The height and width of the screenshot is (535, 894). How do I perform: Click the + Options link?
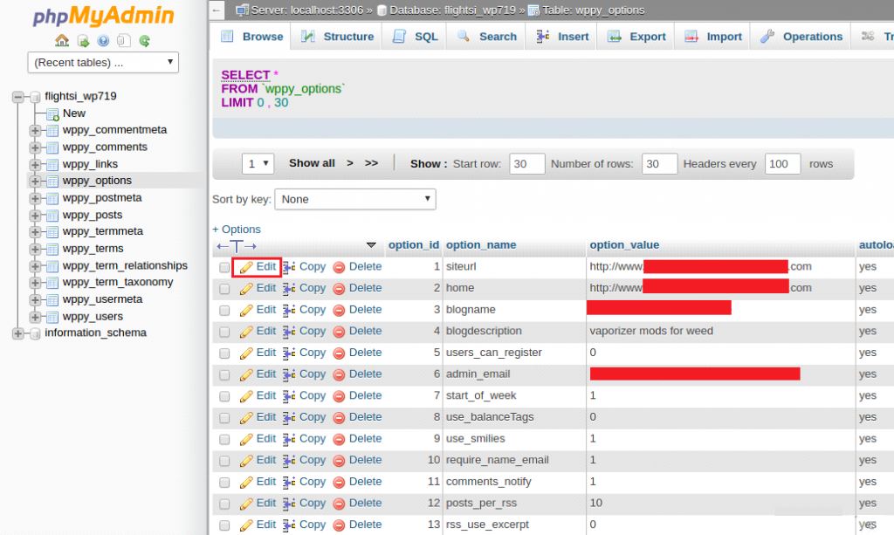pos(237,230)
